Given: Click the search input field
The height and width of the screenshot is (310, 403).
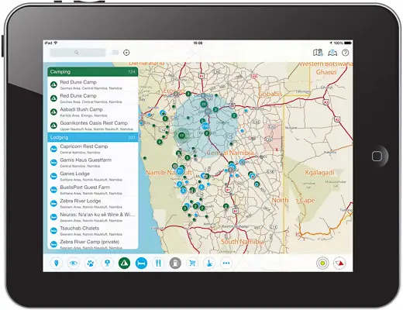Looking at the screenshot, I should point(77,53).
